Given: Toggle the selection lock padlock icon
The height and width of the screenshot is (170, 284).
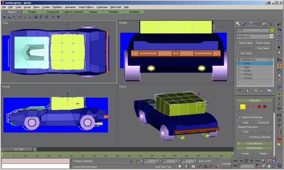Looking at the screenshot, I should [131, 161].
